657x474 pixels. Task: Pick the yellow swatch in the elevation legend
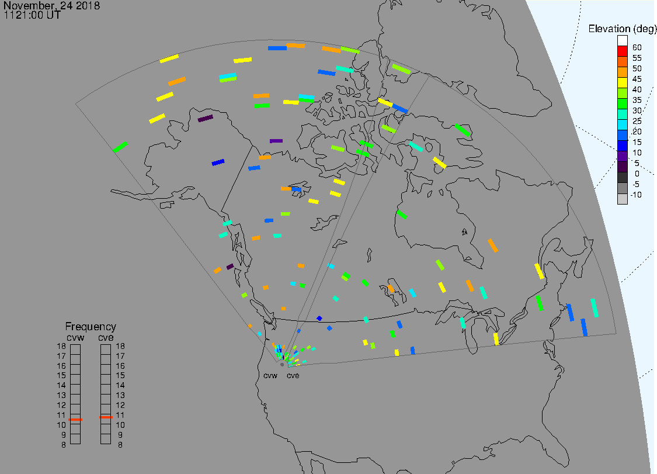622,82
